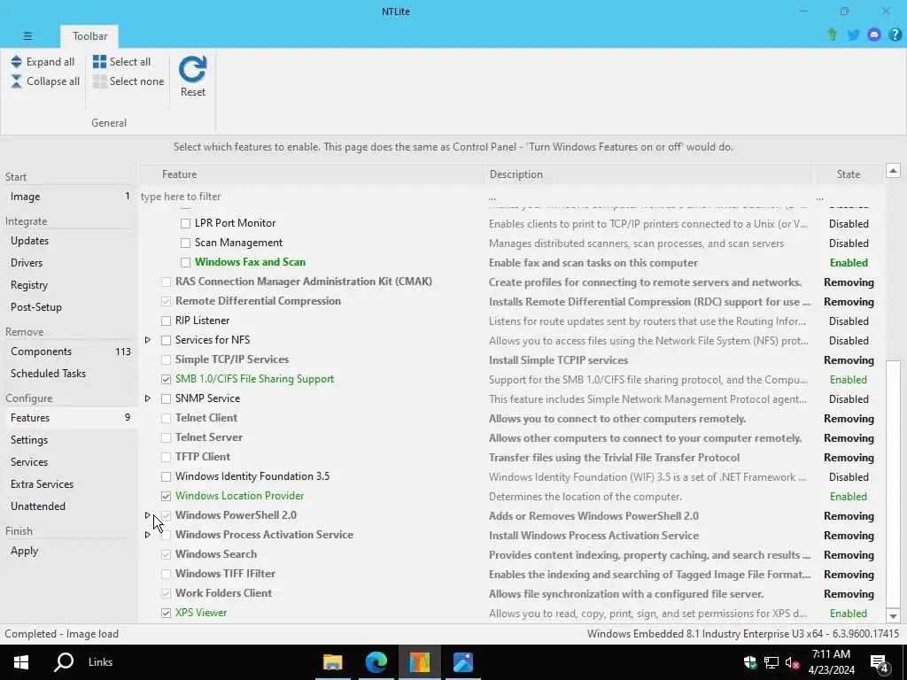Open the Unattended page

[69, 506]
